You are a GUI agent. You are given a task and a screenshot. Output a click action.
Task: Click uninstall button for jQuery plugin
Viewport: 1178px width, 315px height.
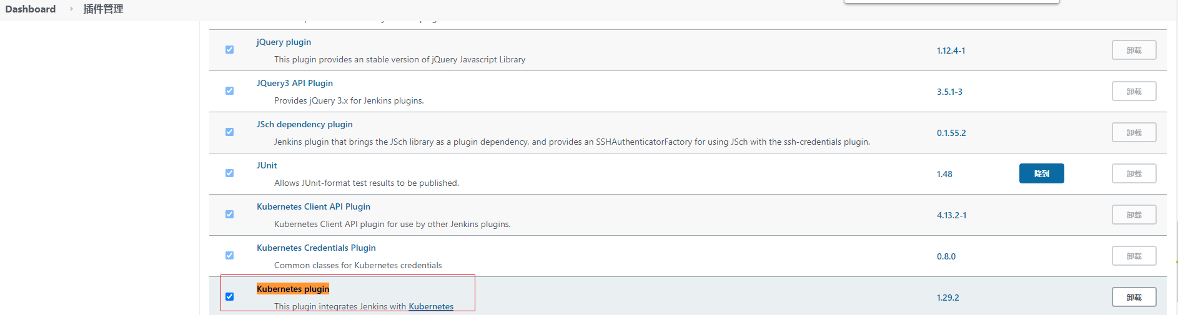[1134, 50]
